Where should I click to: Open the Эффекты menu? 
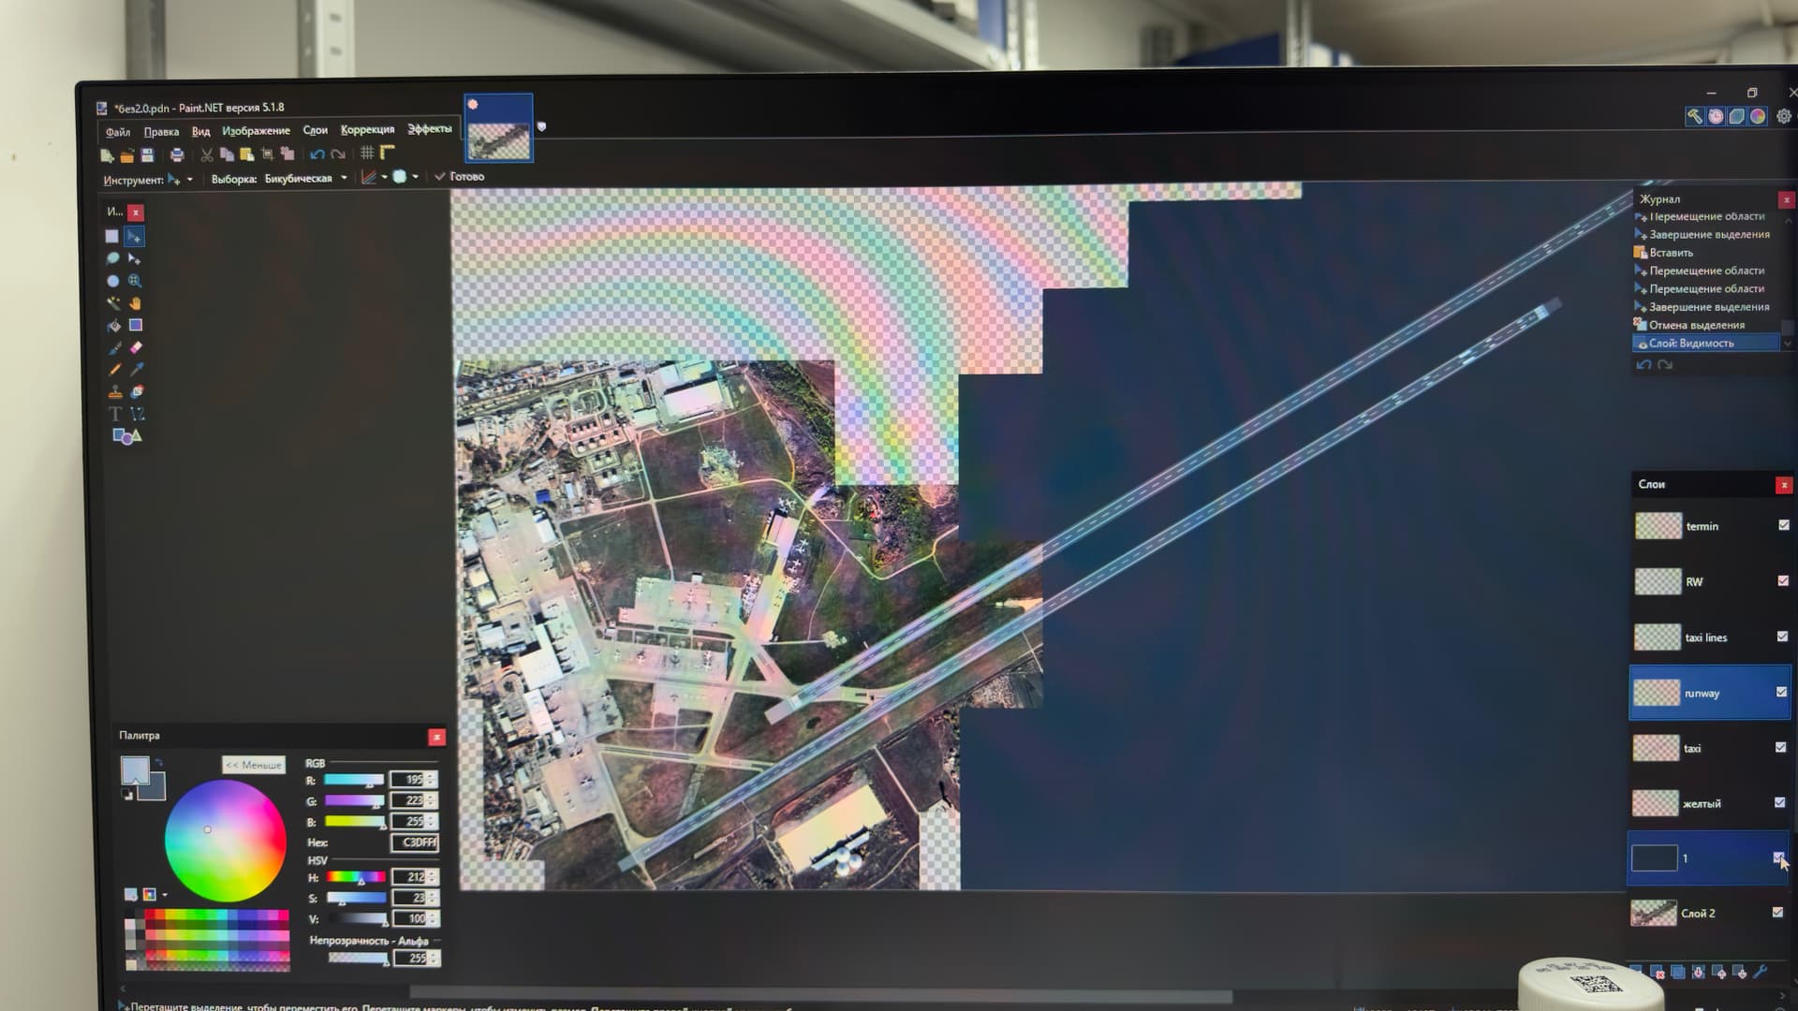pos(429,129)
